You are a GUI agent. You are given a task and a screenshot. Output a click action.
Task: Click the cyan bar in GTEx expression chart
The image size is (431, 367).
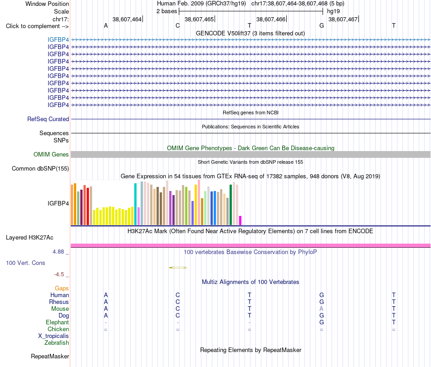135,204
